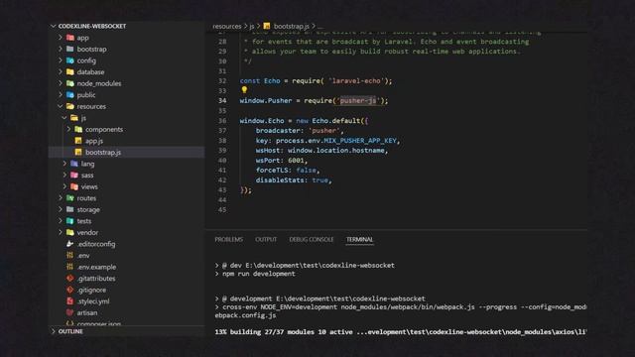The image size is (635, 357).
Task: Expand the storage folder chevron
Action: click(x=61, y=209)
